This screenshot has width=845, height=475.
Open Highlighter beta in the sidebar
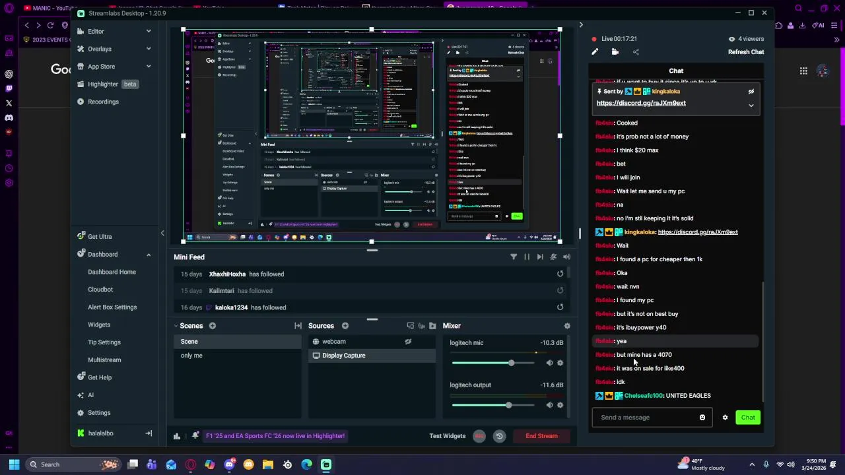(x=106, y=84)
